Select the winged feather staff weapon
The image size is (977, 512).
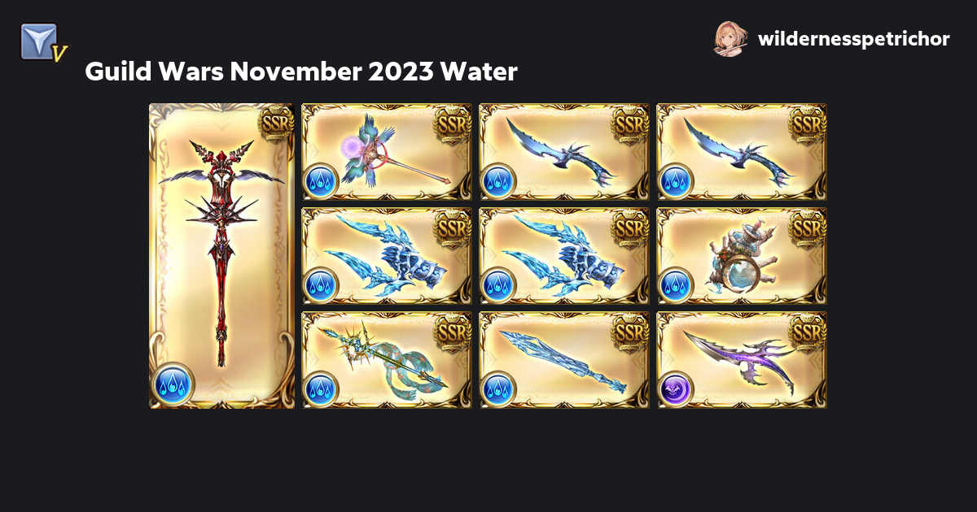[x=387, y=151]
